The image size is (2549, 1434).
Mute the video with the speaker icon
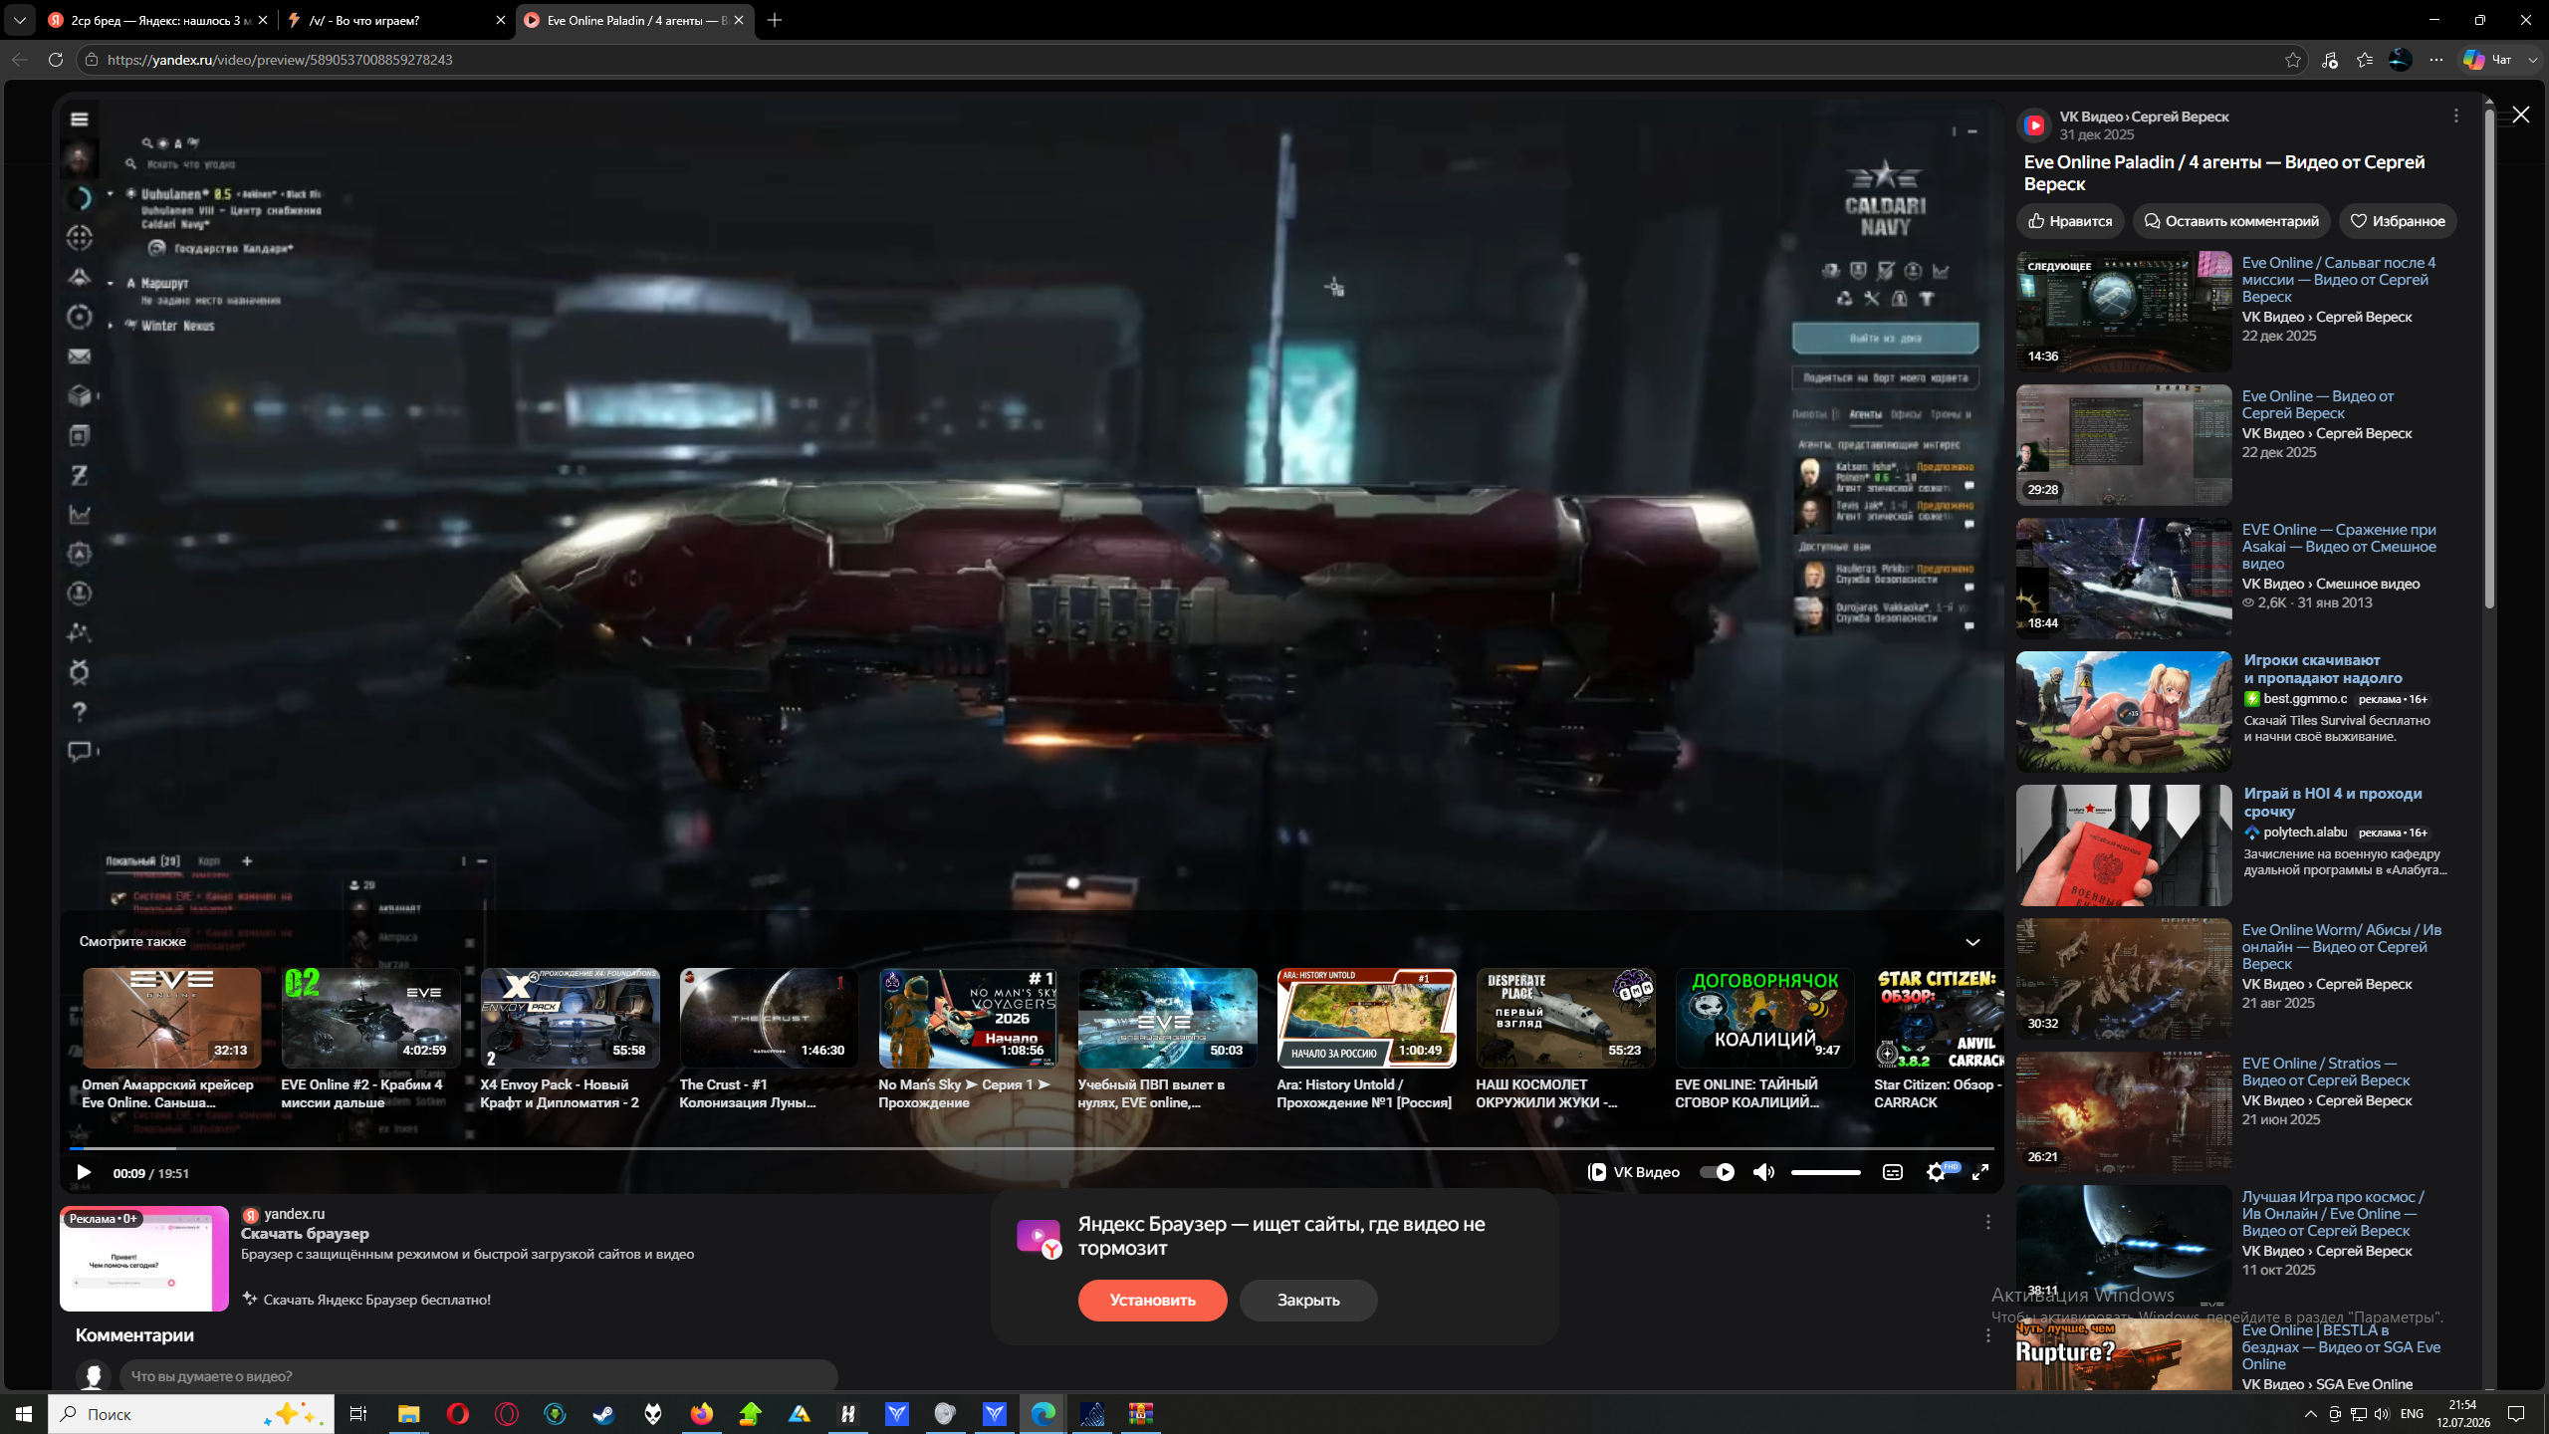(1763, 1172)
